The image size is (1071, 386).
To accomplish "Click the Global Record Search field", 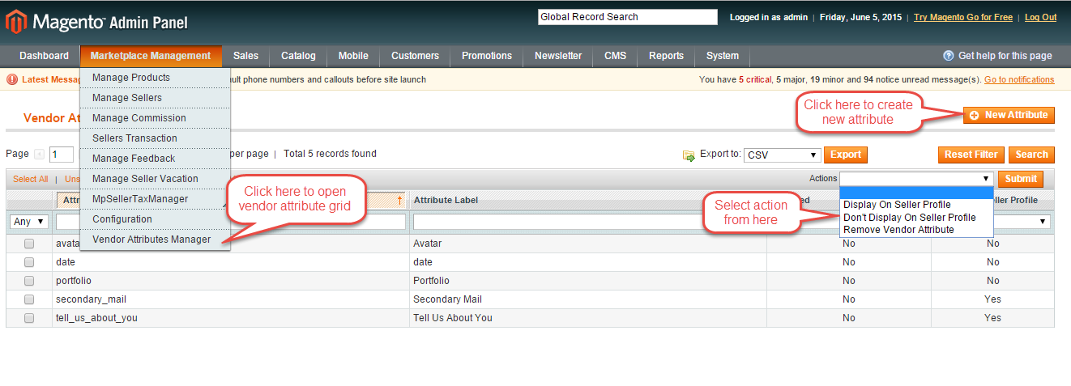I will [628, 17].
